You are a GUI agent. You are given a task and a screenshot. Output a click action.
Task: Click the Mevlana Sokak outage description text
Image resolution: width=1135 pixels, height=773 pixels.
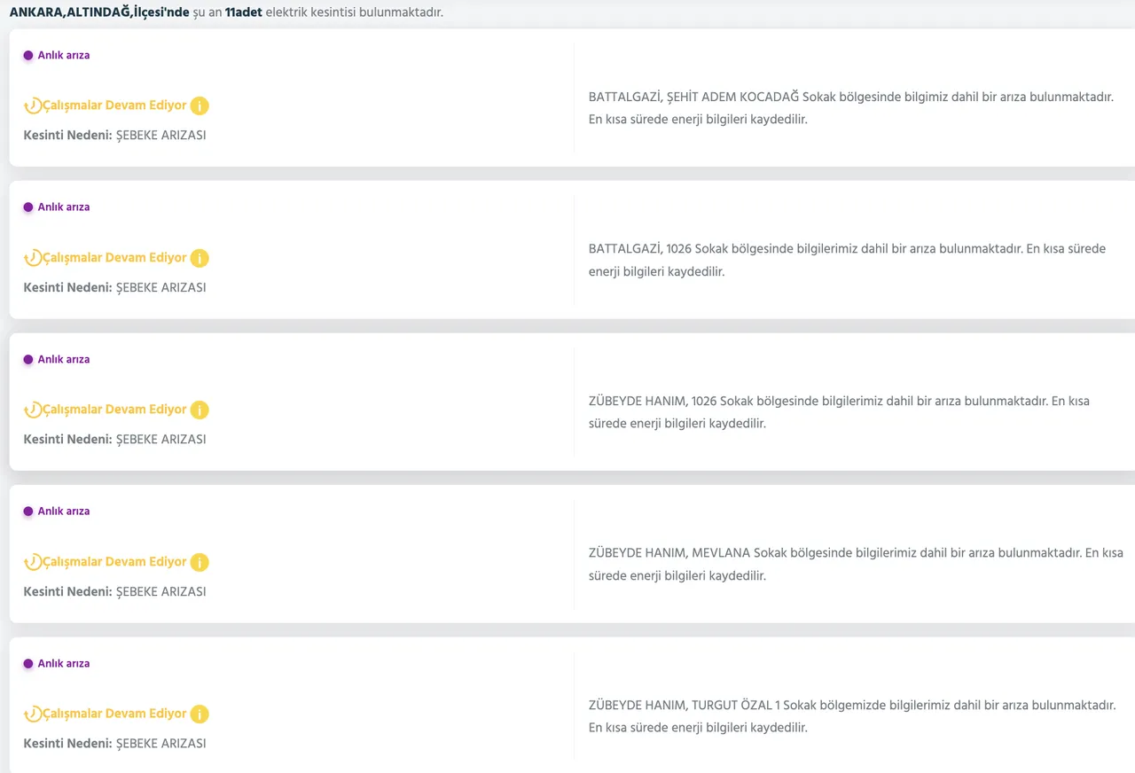pos(855,564)
